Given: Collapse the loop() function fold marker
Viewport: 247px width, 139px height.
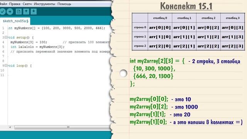Looking at the screenshot, I should [6, 65].
